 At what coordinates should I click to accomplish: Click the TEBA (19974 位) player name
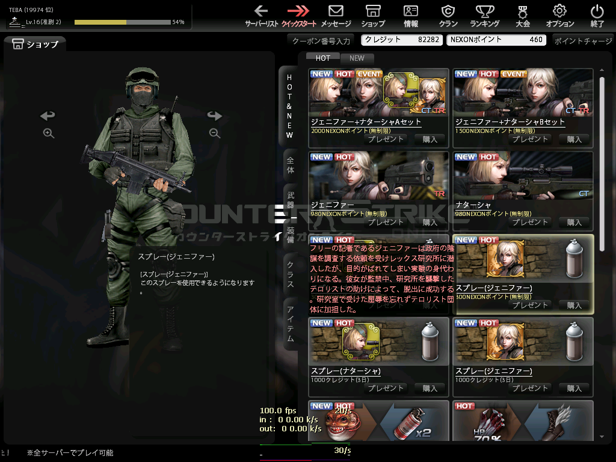[x=31, y=10]
